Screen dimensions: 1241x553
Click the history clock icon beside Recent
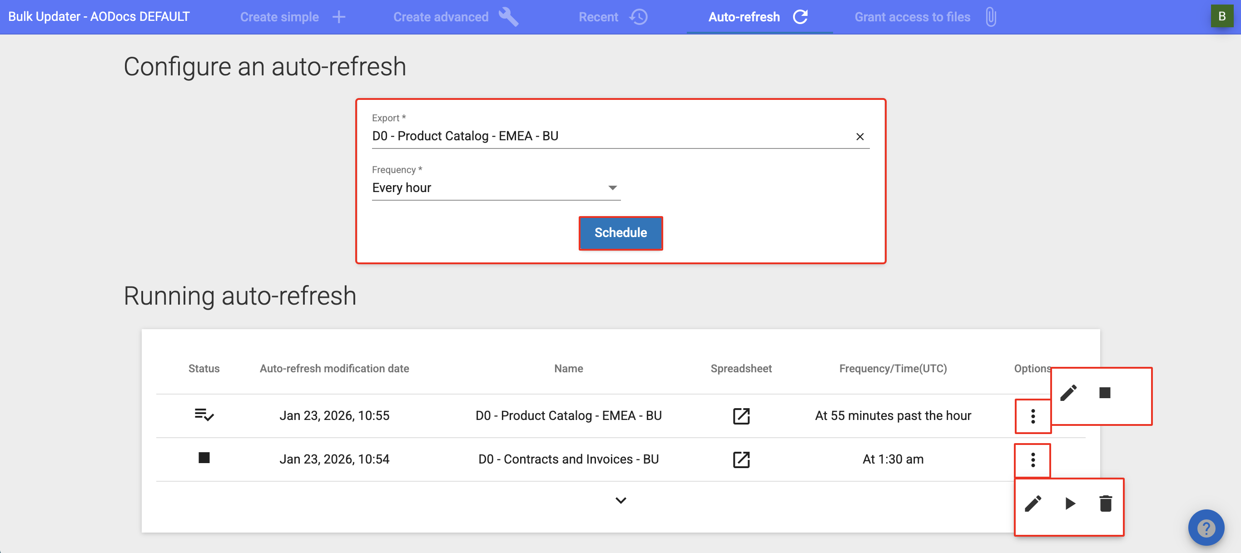pyautogui.click(x=638, y=17)
